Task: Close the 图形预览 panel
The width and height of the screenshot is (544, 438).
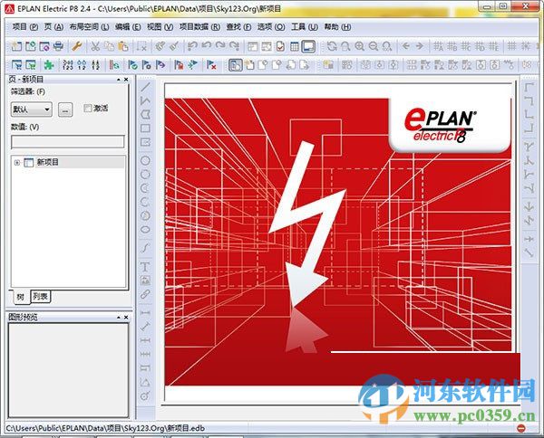Action: click(126, 317)
